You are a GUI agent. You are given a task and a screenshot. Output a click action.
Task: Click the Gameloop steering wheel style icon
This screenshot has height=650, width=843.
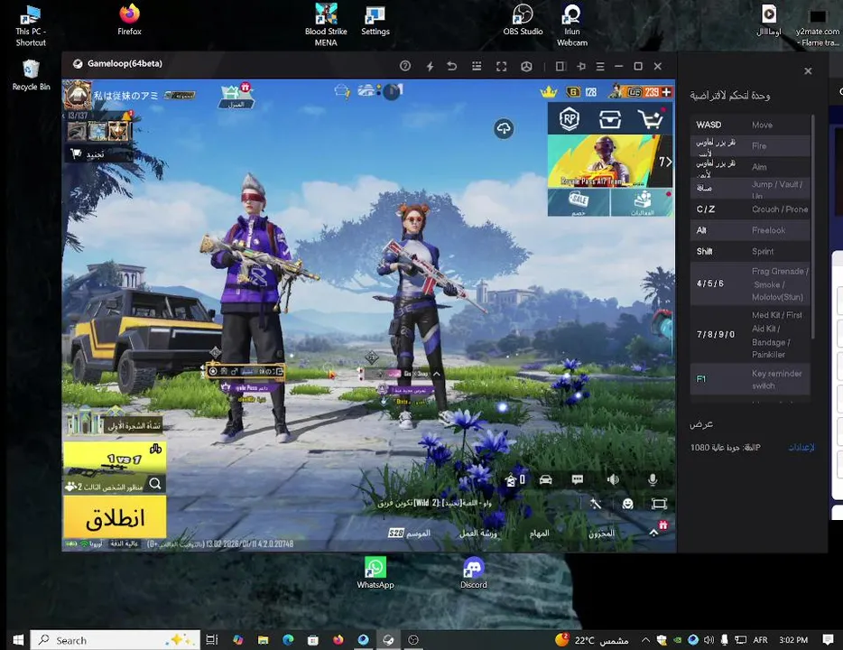526,66
